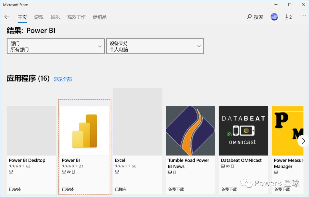Click the back navigation arrow
Viewport: 309px width, 197px height.
click(7, 17)
